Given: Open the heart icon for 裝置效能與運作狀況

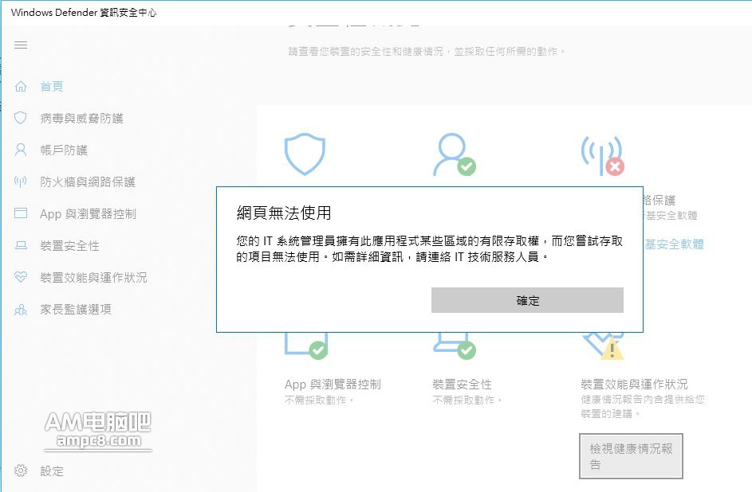Looking at the screenshot, I should pyautogui.click(x=21, y=277).
